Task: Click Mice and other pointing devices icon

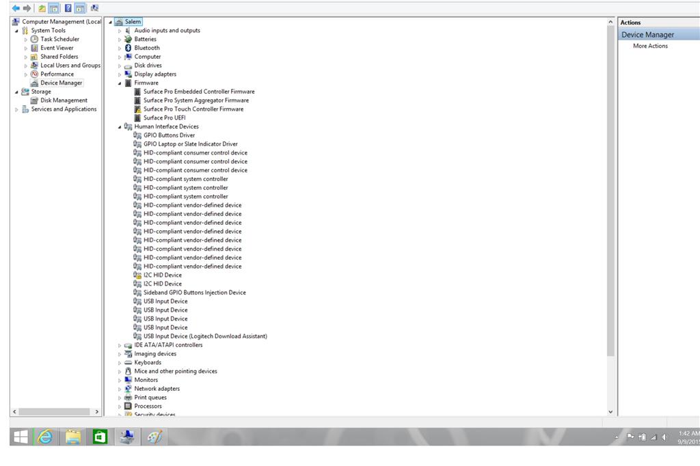Action: [x=128, y=371]
